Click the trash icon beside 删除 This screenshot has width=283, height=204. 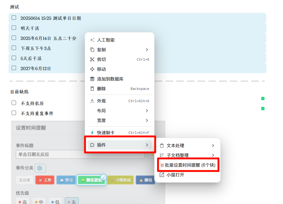click(x=92, y=89)
